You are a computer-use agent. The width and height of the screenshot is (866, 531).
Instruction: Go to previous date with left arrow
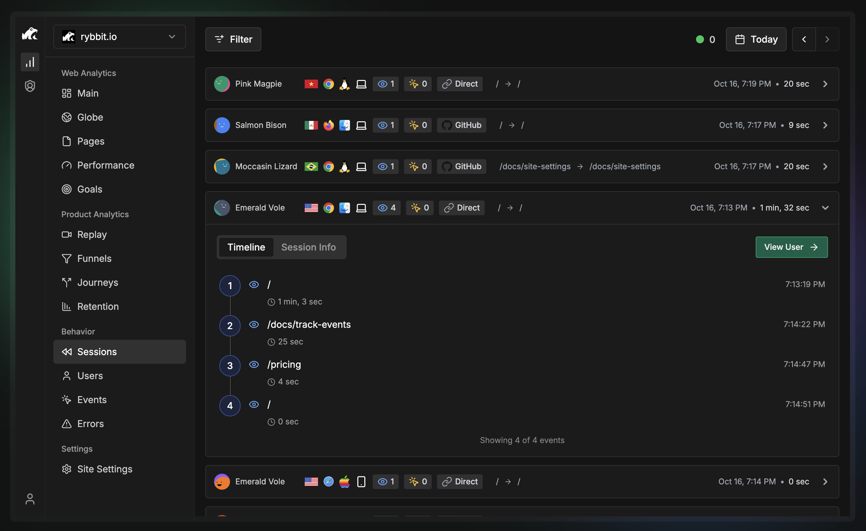pyautogui.click(x=804, y=39)
